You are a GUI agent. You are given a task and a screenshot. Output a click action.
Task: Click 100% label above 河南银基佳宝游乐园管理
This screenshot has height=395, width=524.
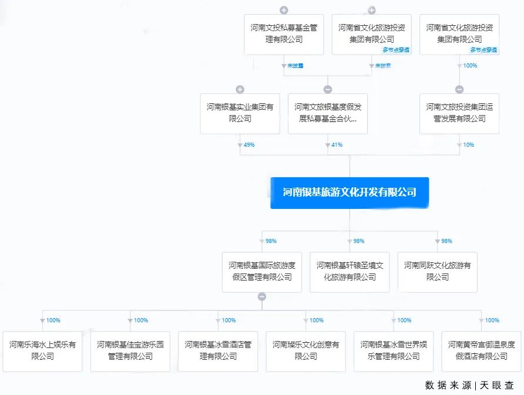[140, 320]
